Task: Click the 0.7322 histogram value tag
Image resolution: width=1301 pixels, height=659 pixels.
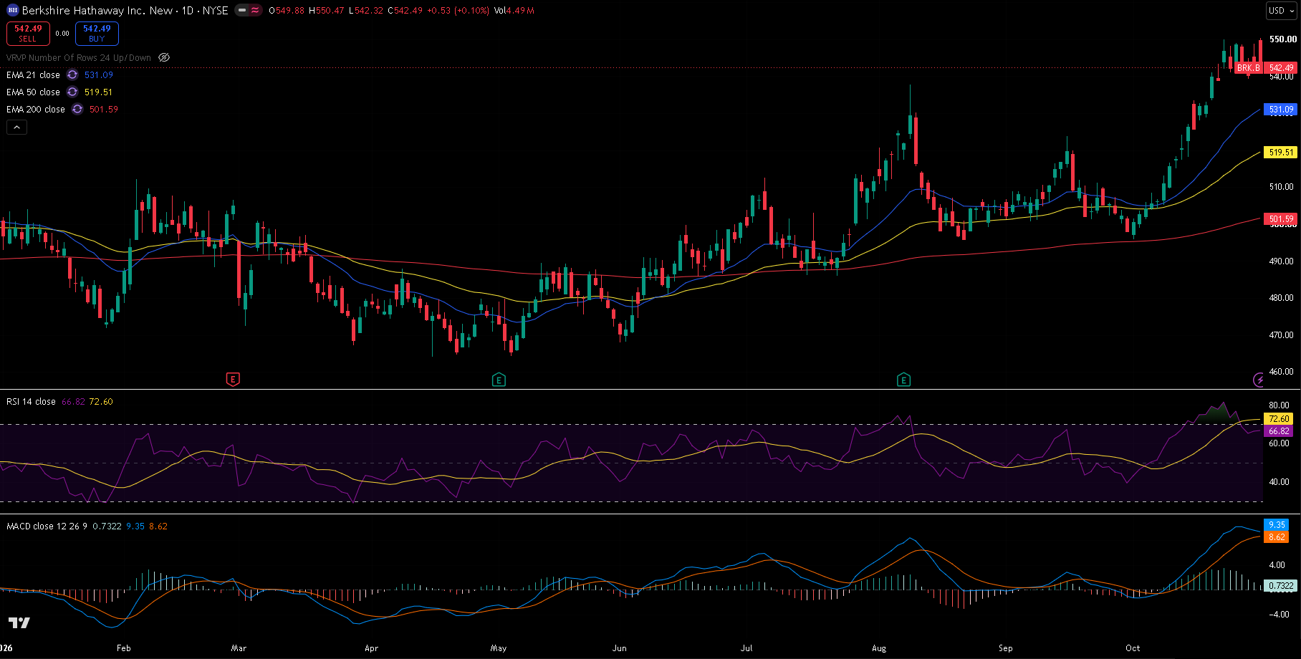Action: [1281, 585]
